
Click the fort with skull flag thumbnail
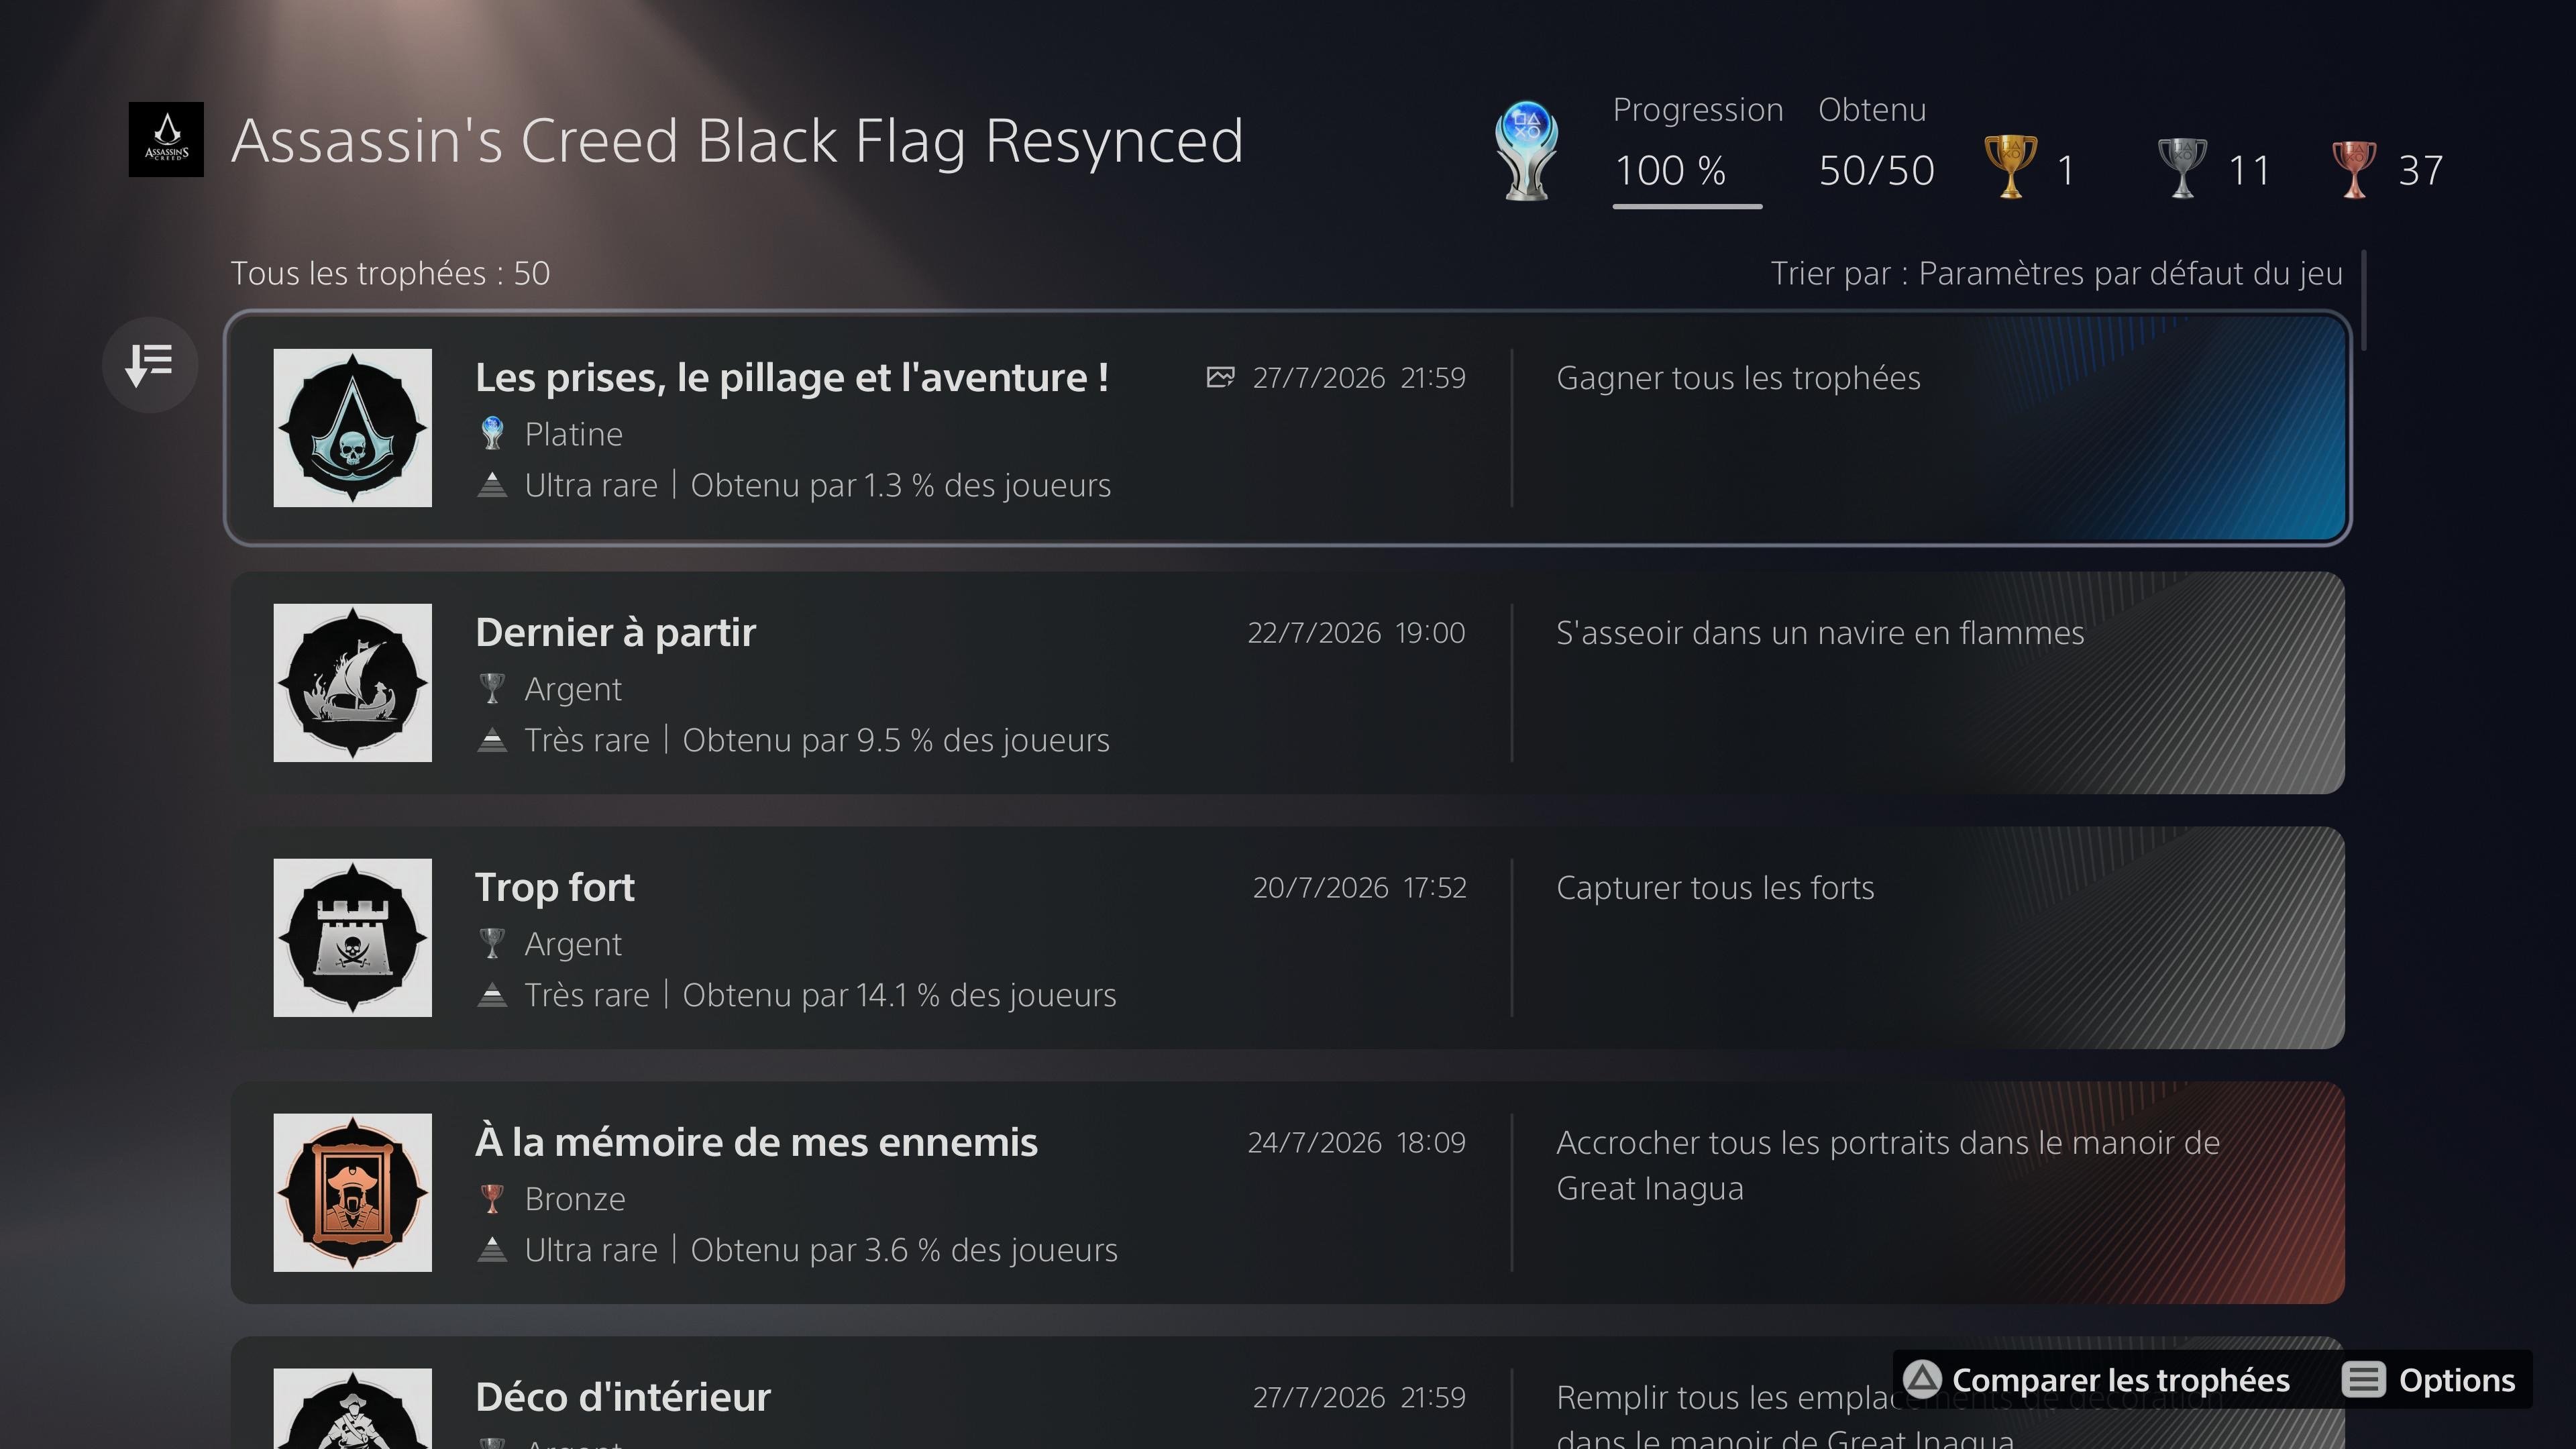click(353, 938)
